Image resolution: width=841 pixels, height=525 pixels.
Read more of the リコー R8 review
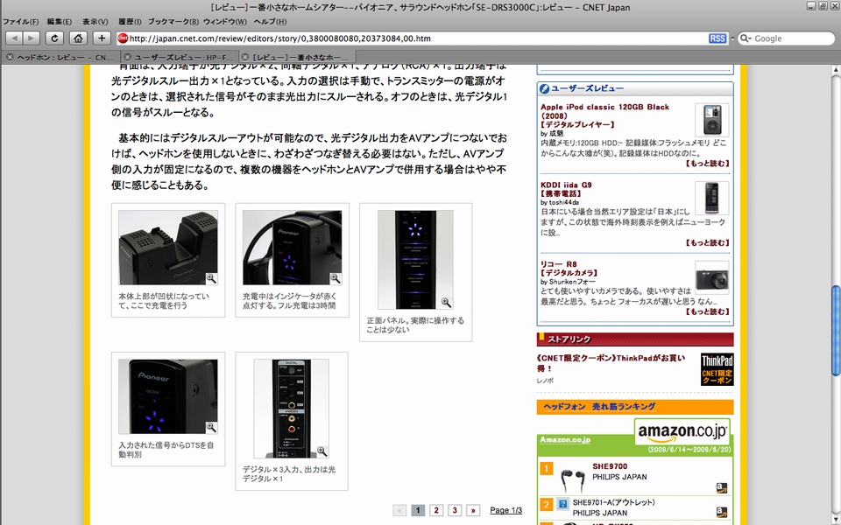pyautogui.click(x=708, y=311)
